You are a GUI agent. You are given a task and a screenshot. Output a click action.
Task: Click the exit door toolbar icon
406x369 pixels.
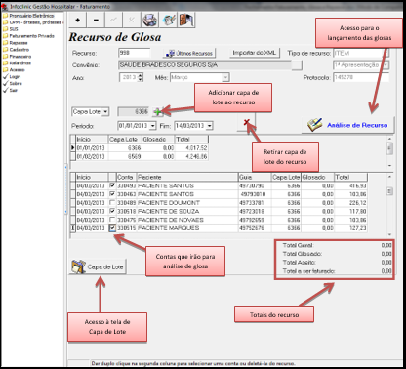(x=186, y=20)
